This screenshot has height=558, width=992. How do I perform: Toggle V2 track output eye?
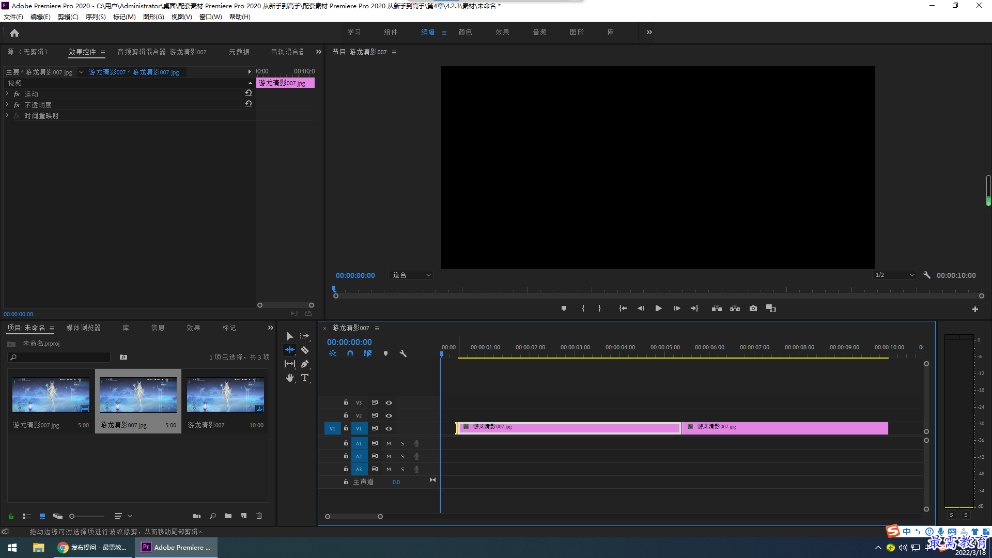[x=389, y=416]
